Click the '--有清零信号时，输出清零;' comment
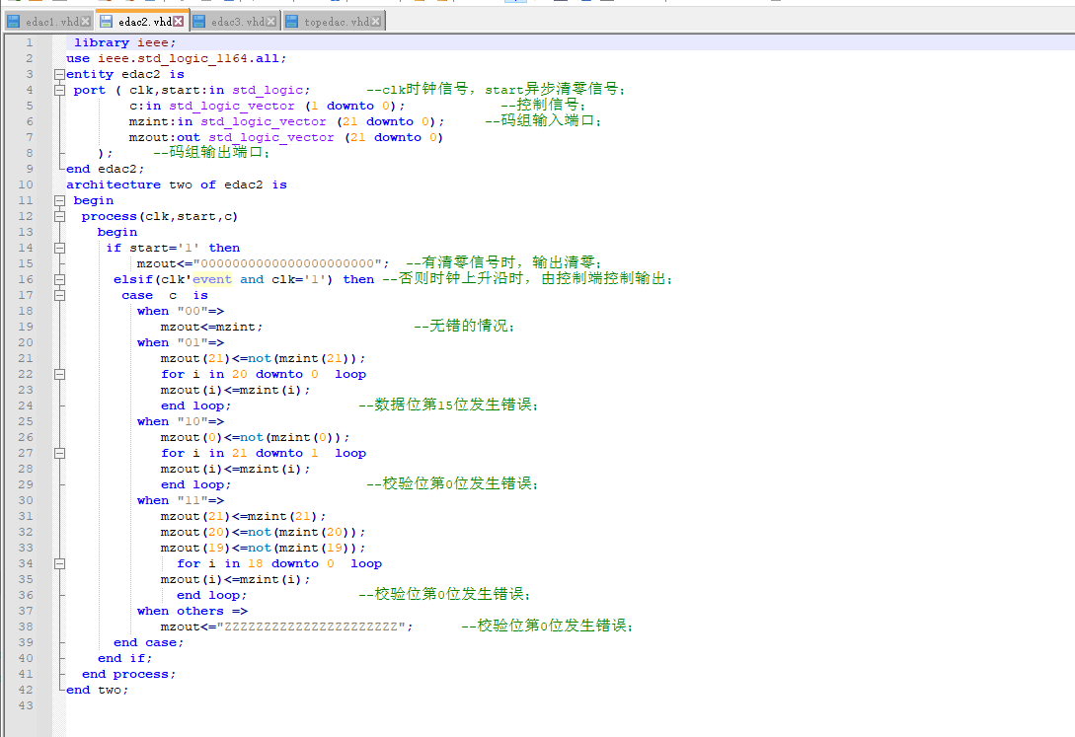Viewport: 1075px width, 737px height. point(503,263)
